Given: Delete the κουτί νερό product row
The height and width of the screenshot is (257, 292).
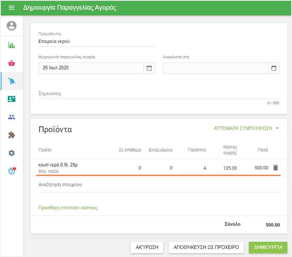Looking at the screenshot, I should click(276, 168).
